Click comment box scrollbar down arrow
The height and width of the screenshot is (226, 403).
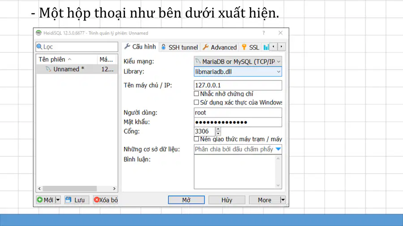pos(278,185)
